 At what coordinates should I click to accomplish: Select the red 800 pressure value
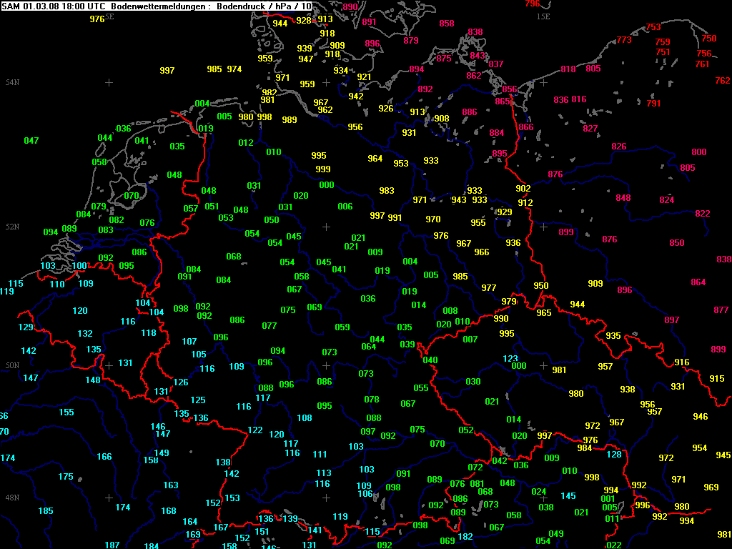tap(698, 152)
